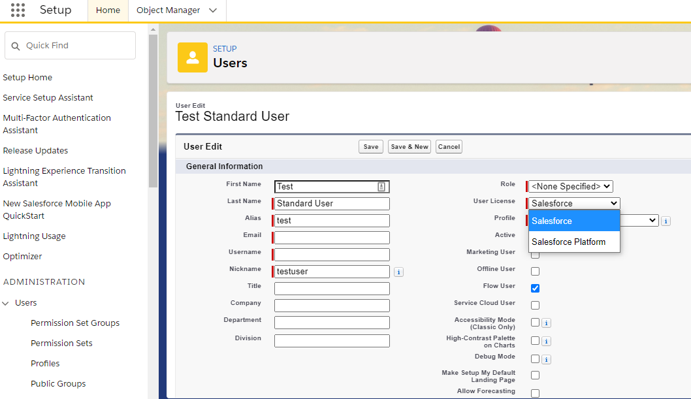Open Profiles in sidebar
Screen dimensions: 691x399
point(45,363)
